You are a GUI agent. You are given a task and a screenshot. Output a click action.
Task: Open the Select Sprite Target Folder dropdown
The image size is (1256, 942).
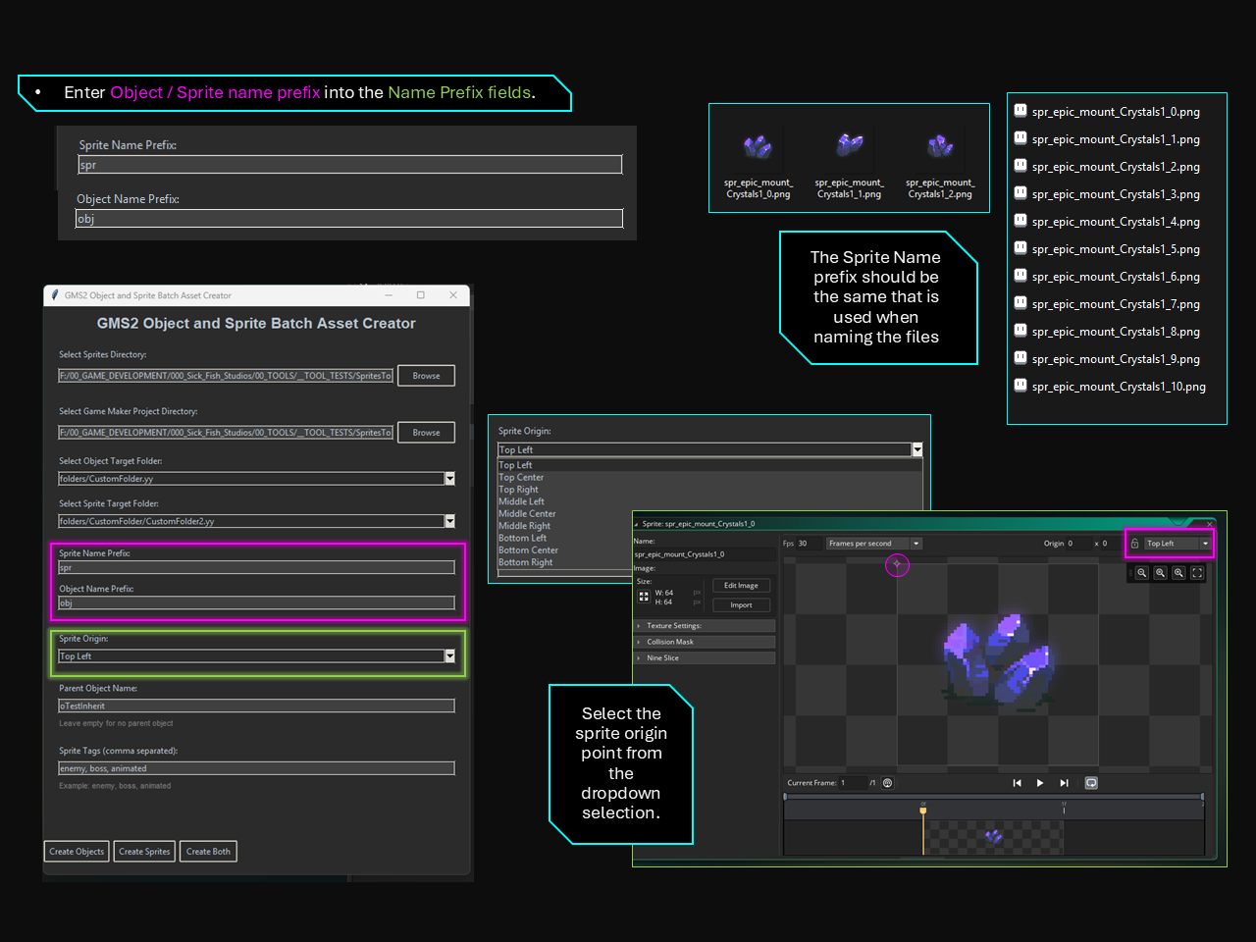point(449,521)
